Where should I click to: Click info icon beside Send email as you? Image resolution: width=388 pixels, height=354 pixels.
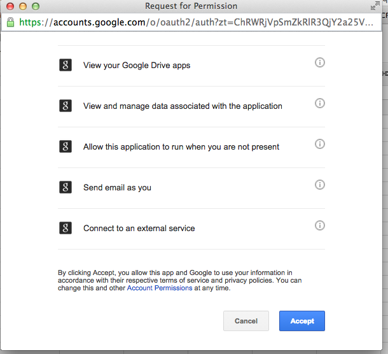click(x=320, y=185)
